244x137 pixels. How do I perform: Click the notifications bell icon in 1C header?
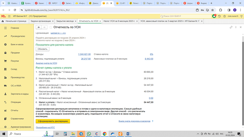pos(214,16)
